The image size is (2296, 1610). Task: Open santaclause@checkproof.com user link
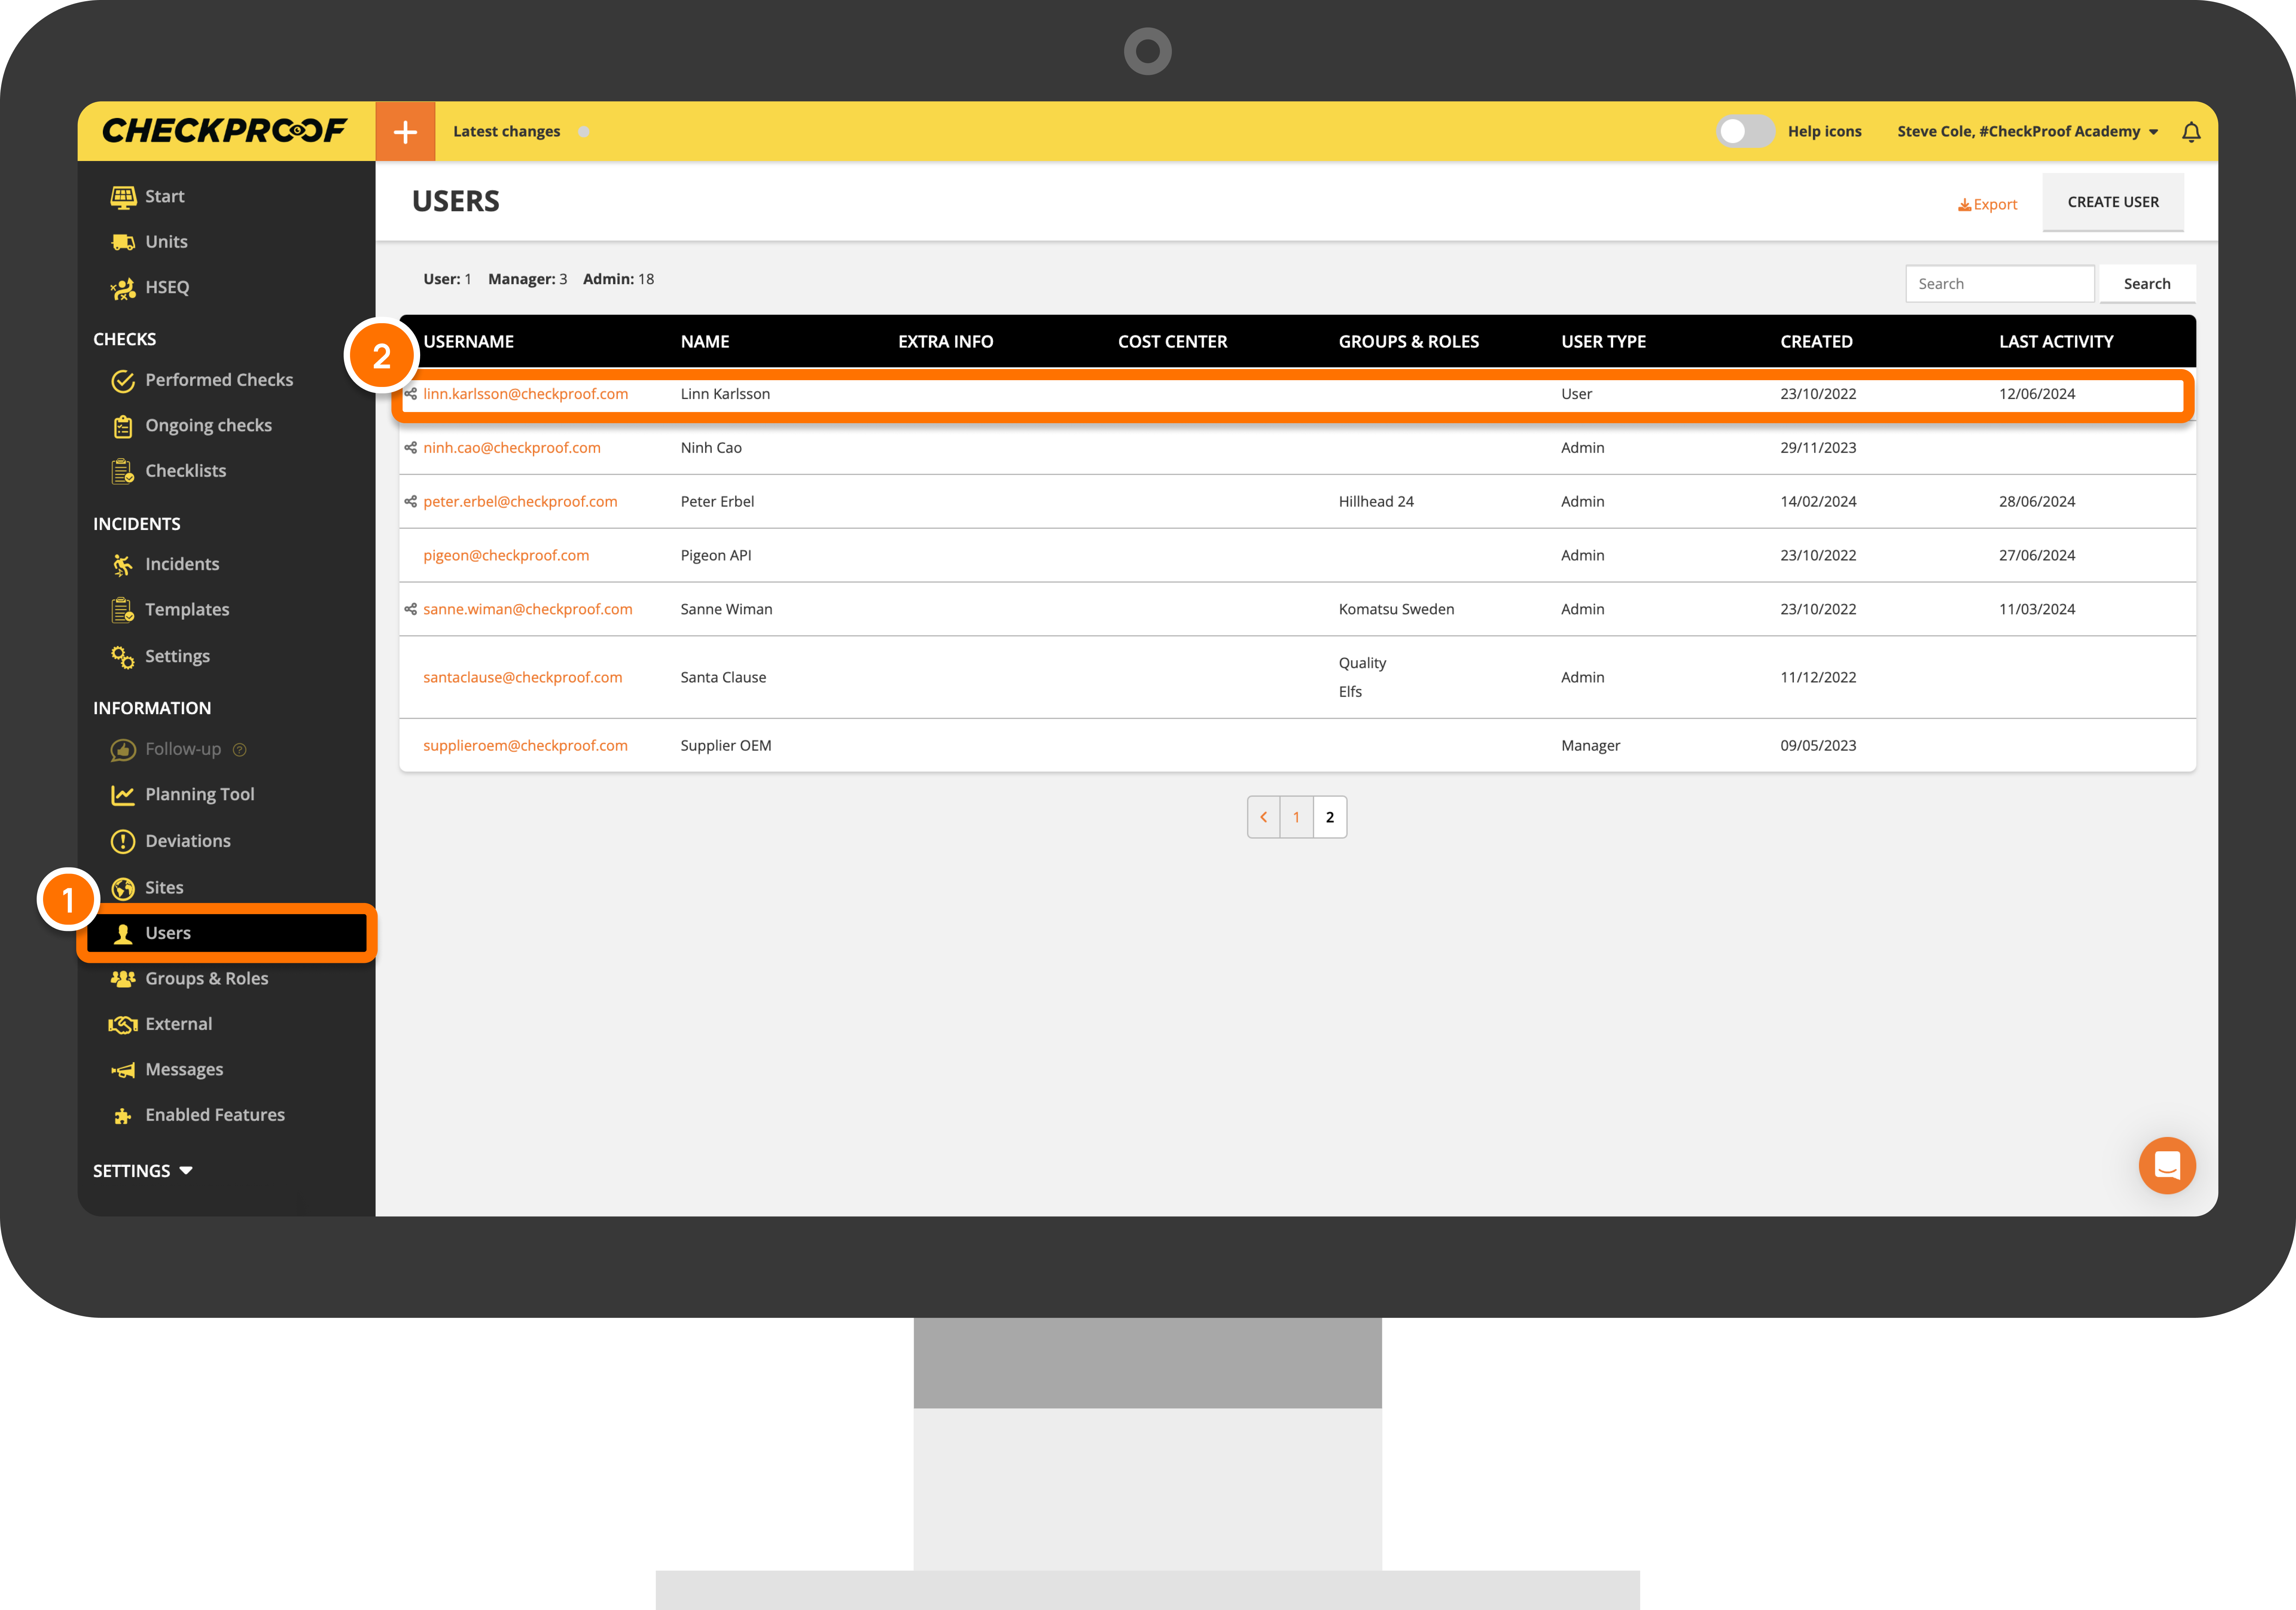point(522,677)
